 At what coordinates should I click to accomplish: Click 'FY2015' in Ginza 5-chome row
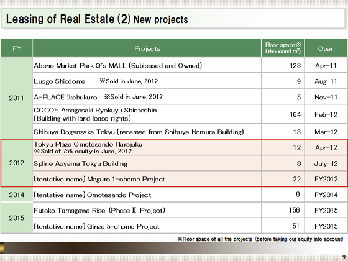click(326, 226)
